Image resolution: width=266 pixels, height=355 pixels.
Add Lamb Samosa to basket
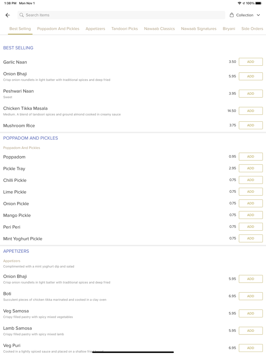coord(250,331)
